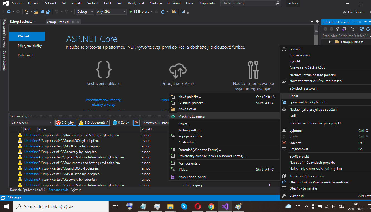Open the Nástroje menu
This screenshot has height=212, width=371.
[x=156, y=3]
